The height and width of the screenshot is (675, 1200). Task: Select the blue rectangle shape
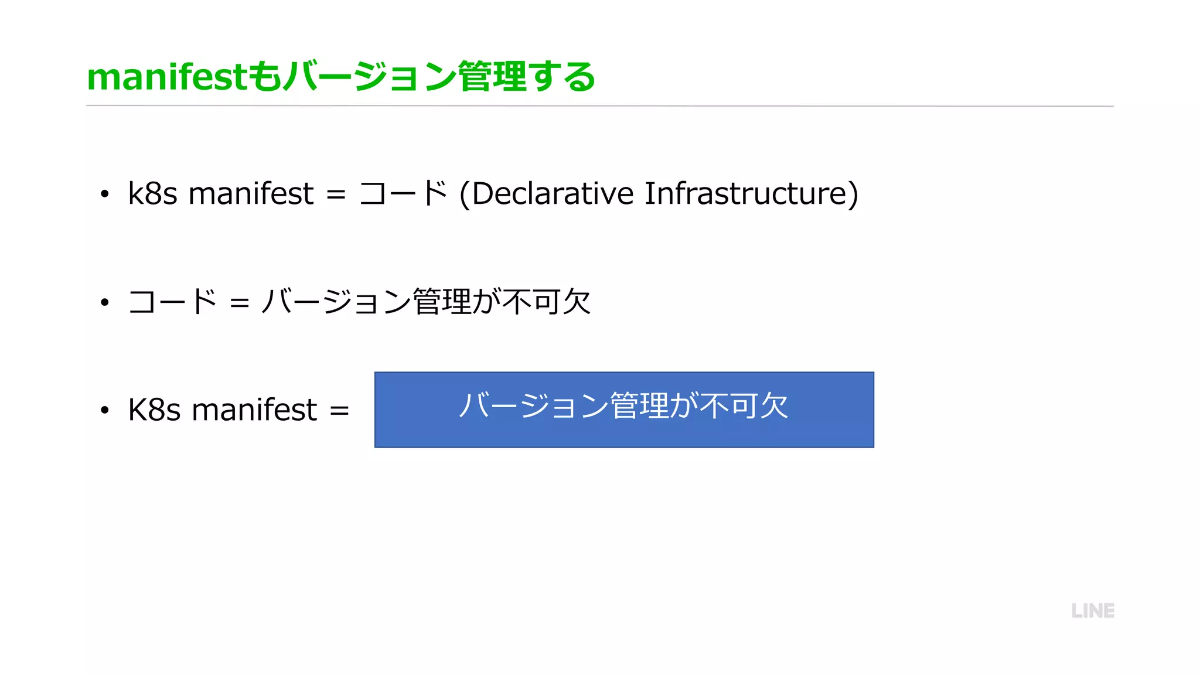click(624, 434)
